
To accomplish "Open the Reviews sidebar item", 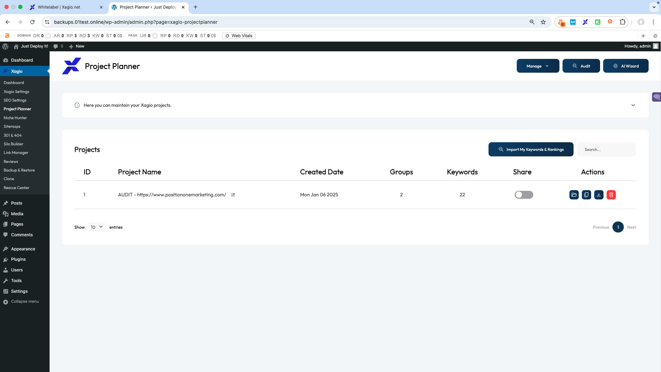I will (x=11, y=162).
